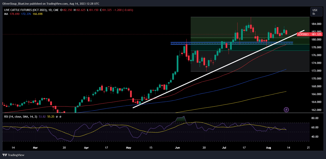This screenshot has height=159, width=326.
Task: Select the blue horizontal support zone
Action: tap(232, 43)
